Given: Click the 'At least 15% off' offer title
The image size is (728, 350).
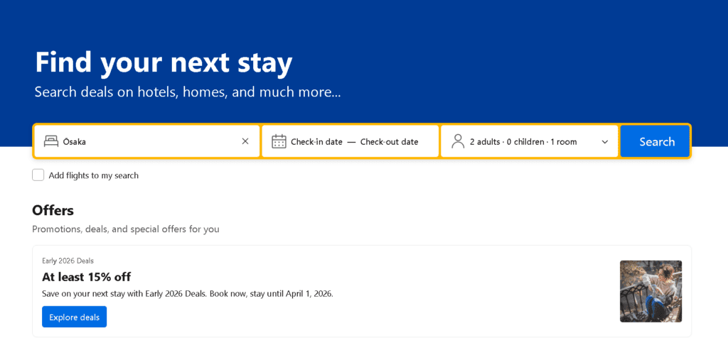Looking at the screenshot, I should click(86, 277).
